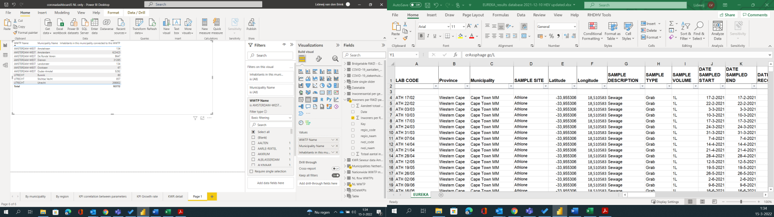Click Comments button in Excel
Image resolution: width=774 pixels, height=217 pixels.
click(755, 15)
